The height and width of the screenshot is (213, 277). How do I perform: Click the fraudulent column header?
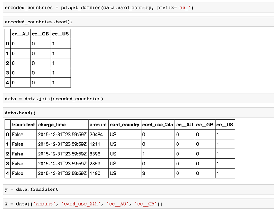[23, 125]
